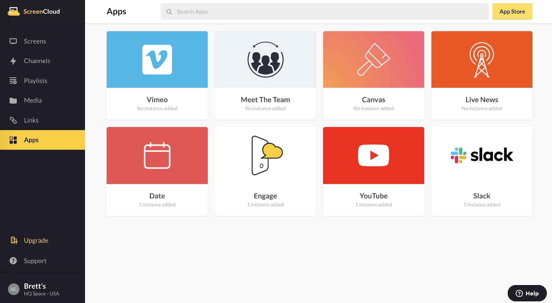Open the Engage app thumbnail

point(265,155)
